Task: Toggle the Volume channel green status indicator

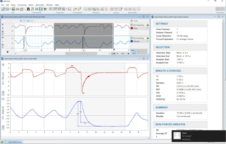Action: (x=148, y=38)
